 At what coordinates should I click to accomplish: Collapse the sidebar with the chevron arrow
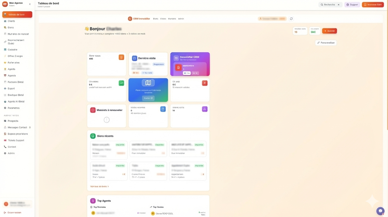[30, 4]
